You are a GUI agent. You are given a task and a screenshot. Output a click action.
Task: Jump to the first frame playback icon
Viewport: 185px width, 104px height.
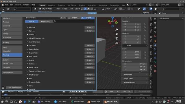pyautogui.click(x=71, y=92)
